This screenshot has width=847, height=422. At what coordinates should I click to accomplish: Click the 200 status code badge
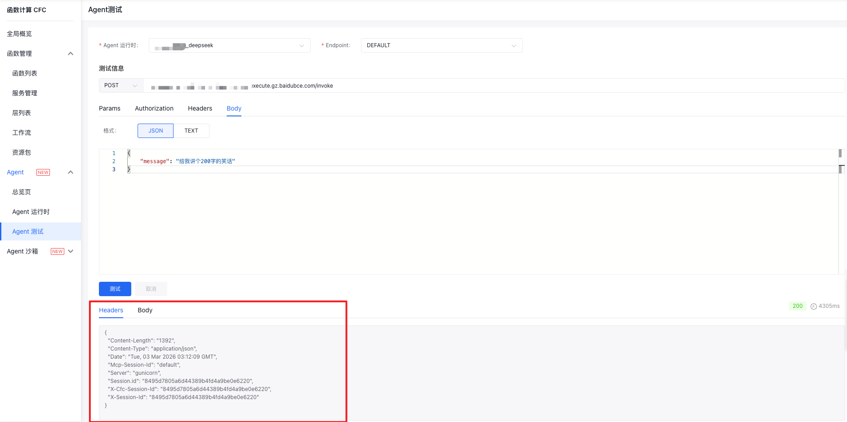pyautogui.click(x=797, y=306)
